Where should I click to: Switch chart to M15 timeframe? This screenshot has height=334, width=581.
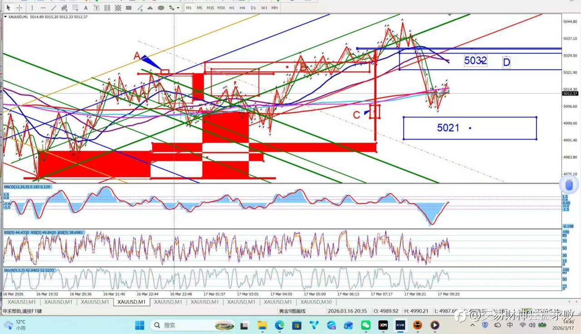210,8
